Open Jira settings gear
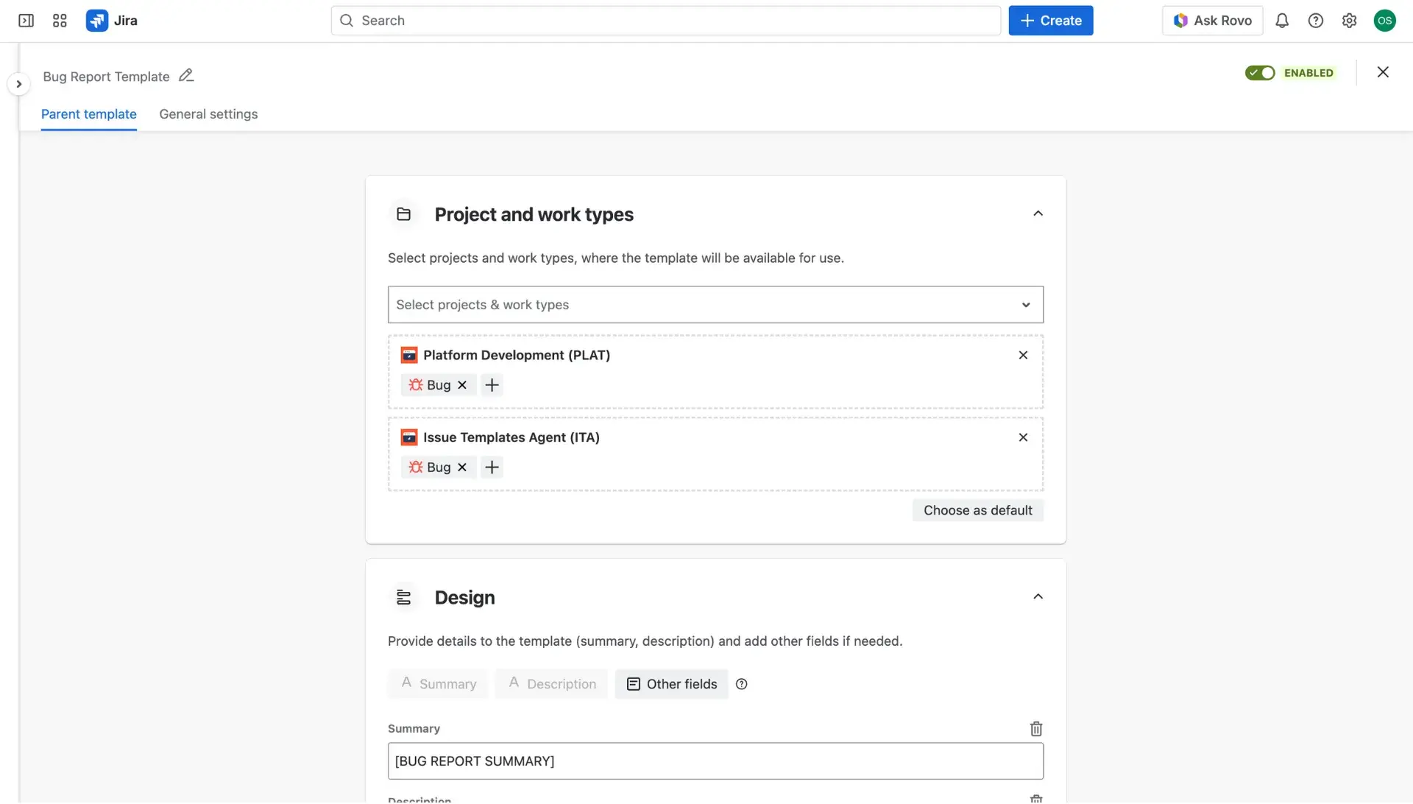Image resolution: width=1413 pixels, height=804 pixels. (x=1350, y=20)
